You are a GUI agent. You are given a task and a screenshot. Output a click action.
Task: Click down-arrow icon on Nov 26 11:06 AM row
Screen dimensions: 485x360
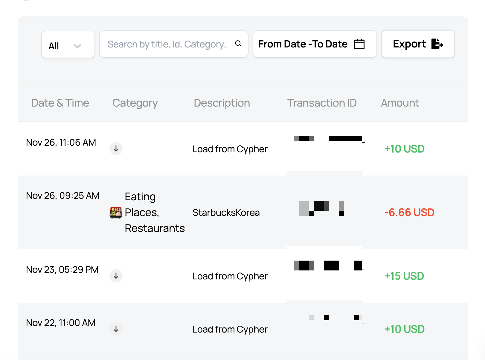(116, 148)
